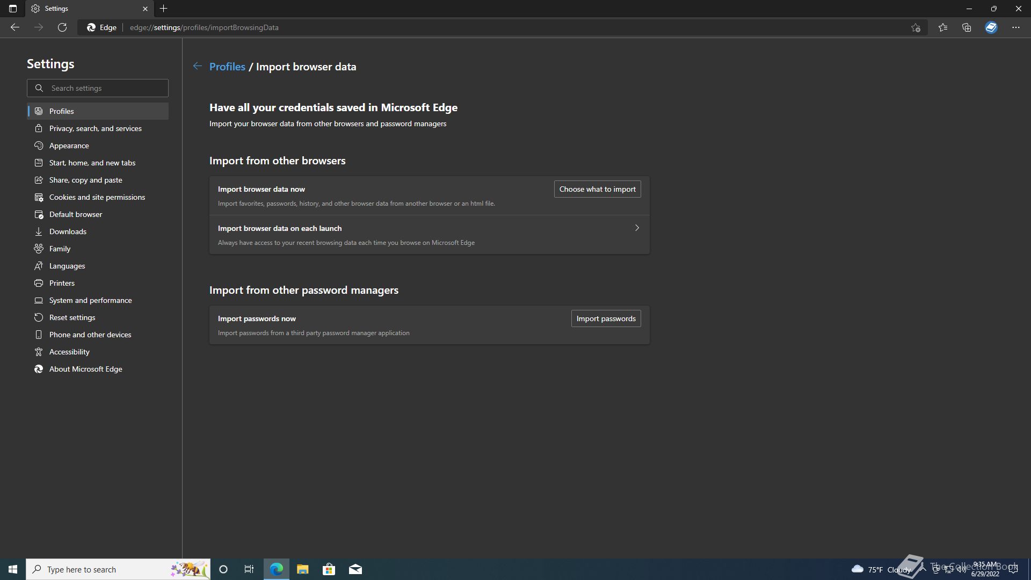Viewport: 1031px width, 580px height.
Task: Open a new tab with the plus button
Action: [164, 9]
